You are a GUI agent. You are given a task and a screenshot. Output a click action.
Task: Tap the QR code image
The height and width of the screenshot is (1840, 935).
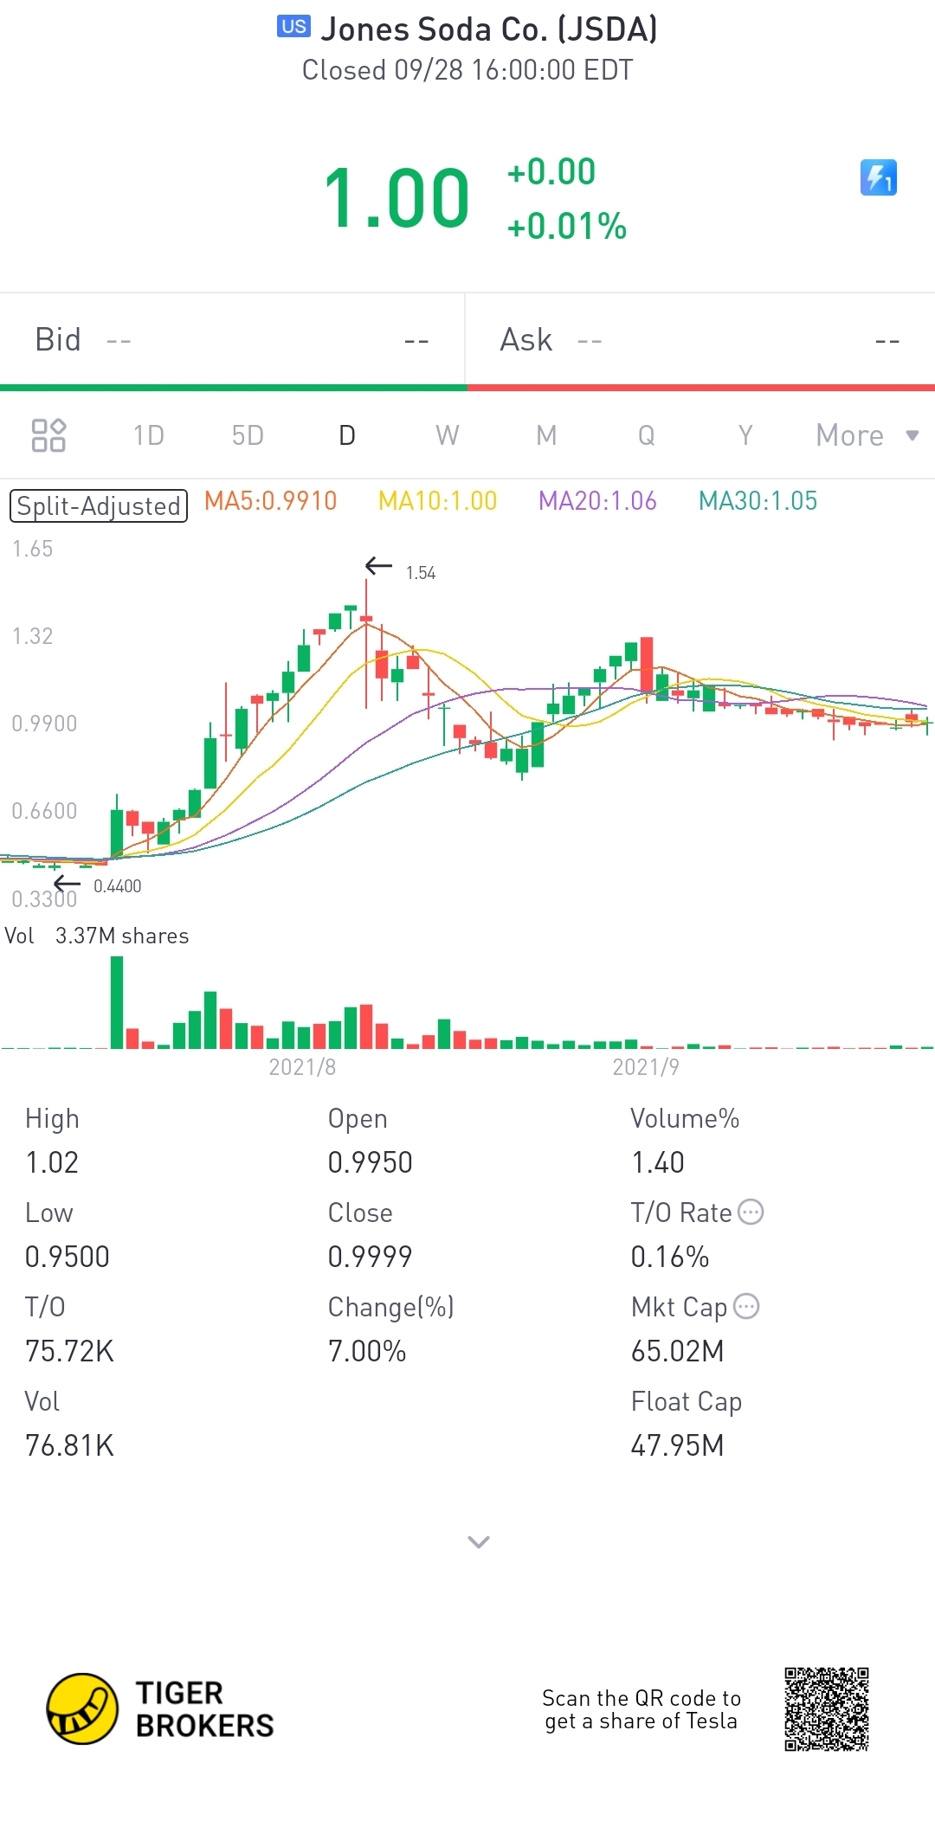(827, 1709)
